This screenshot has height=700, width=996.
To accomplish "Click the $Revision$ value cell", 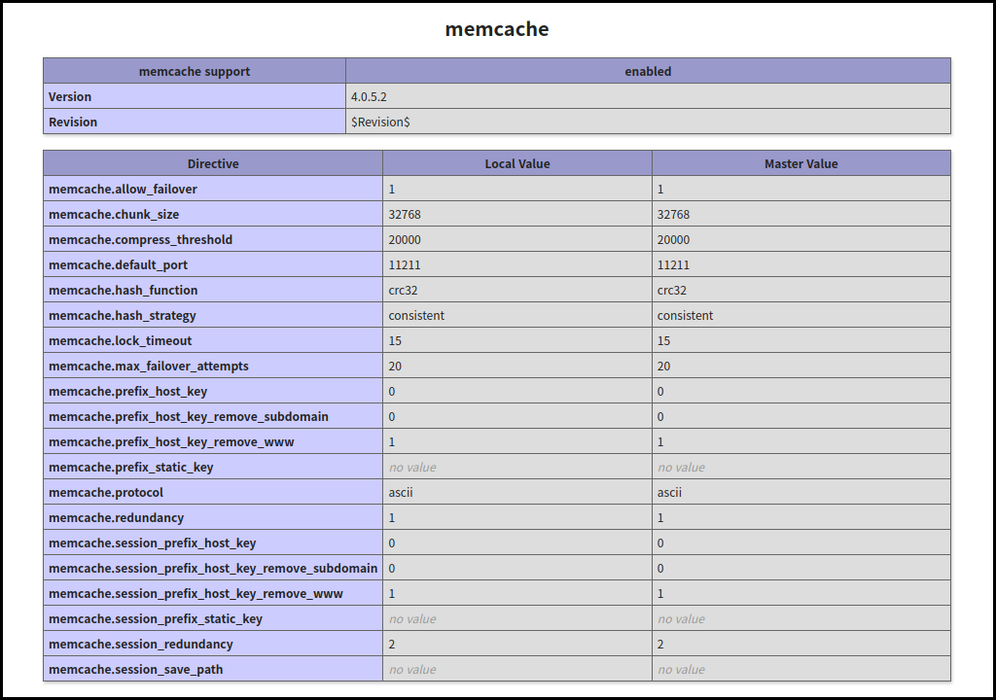I will click(x=648, y=122).
